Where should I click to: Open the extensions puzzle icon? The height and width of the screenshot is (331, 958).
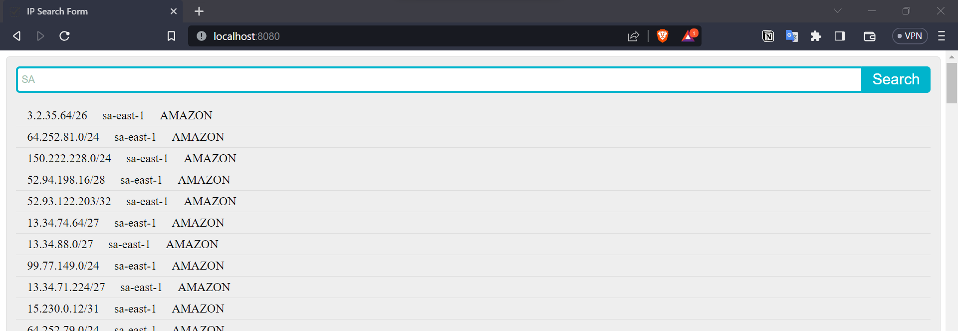[816, 36]
